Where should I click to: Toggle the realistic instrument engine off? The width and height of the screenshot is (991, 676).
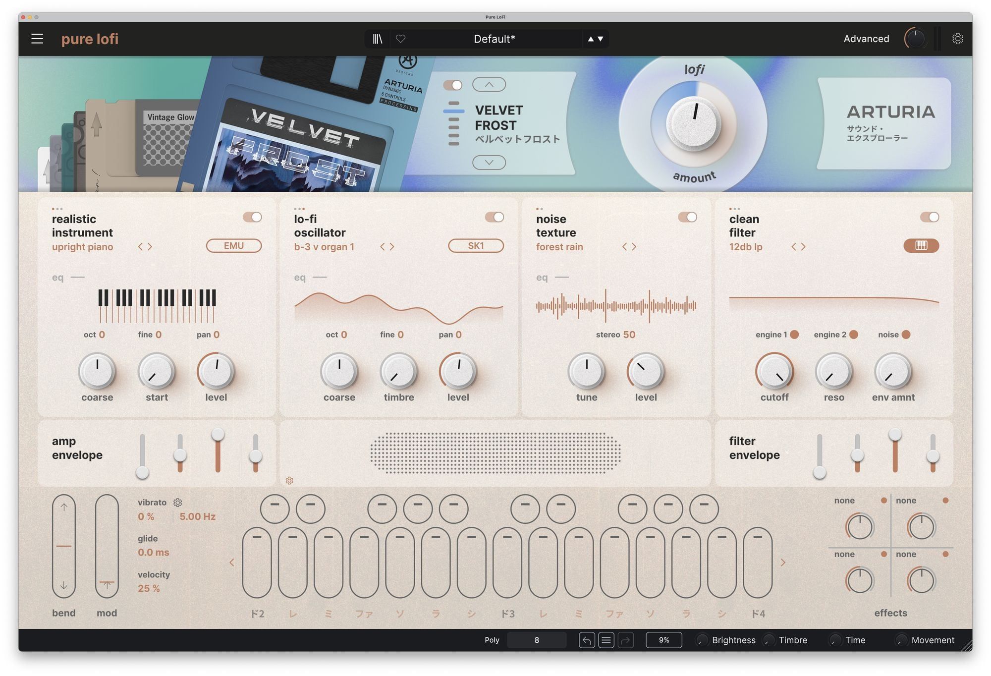coord(252,217)
